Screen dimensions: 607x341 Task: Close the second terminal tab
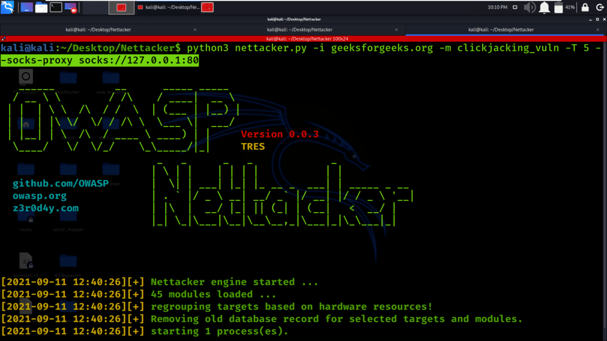click(x=396, y=30)
